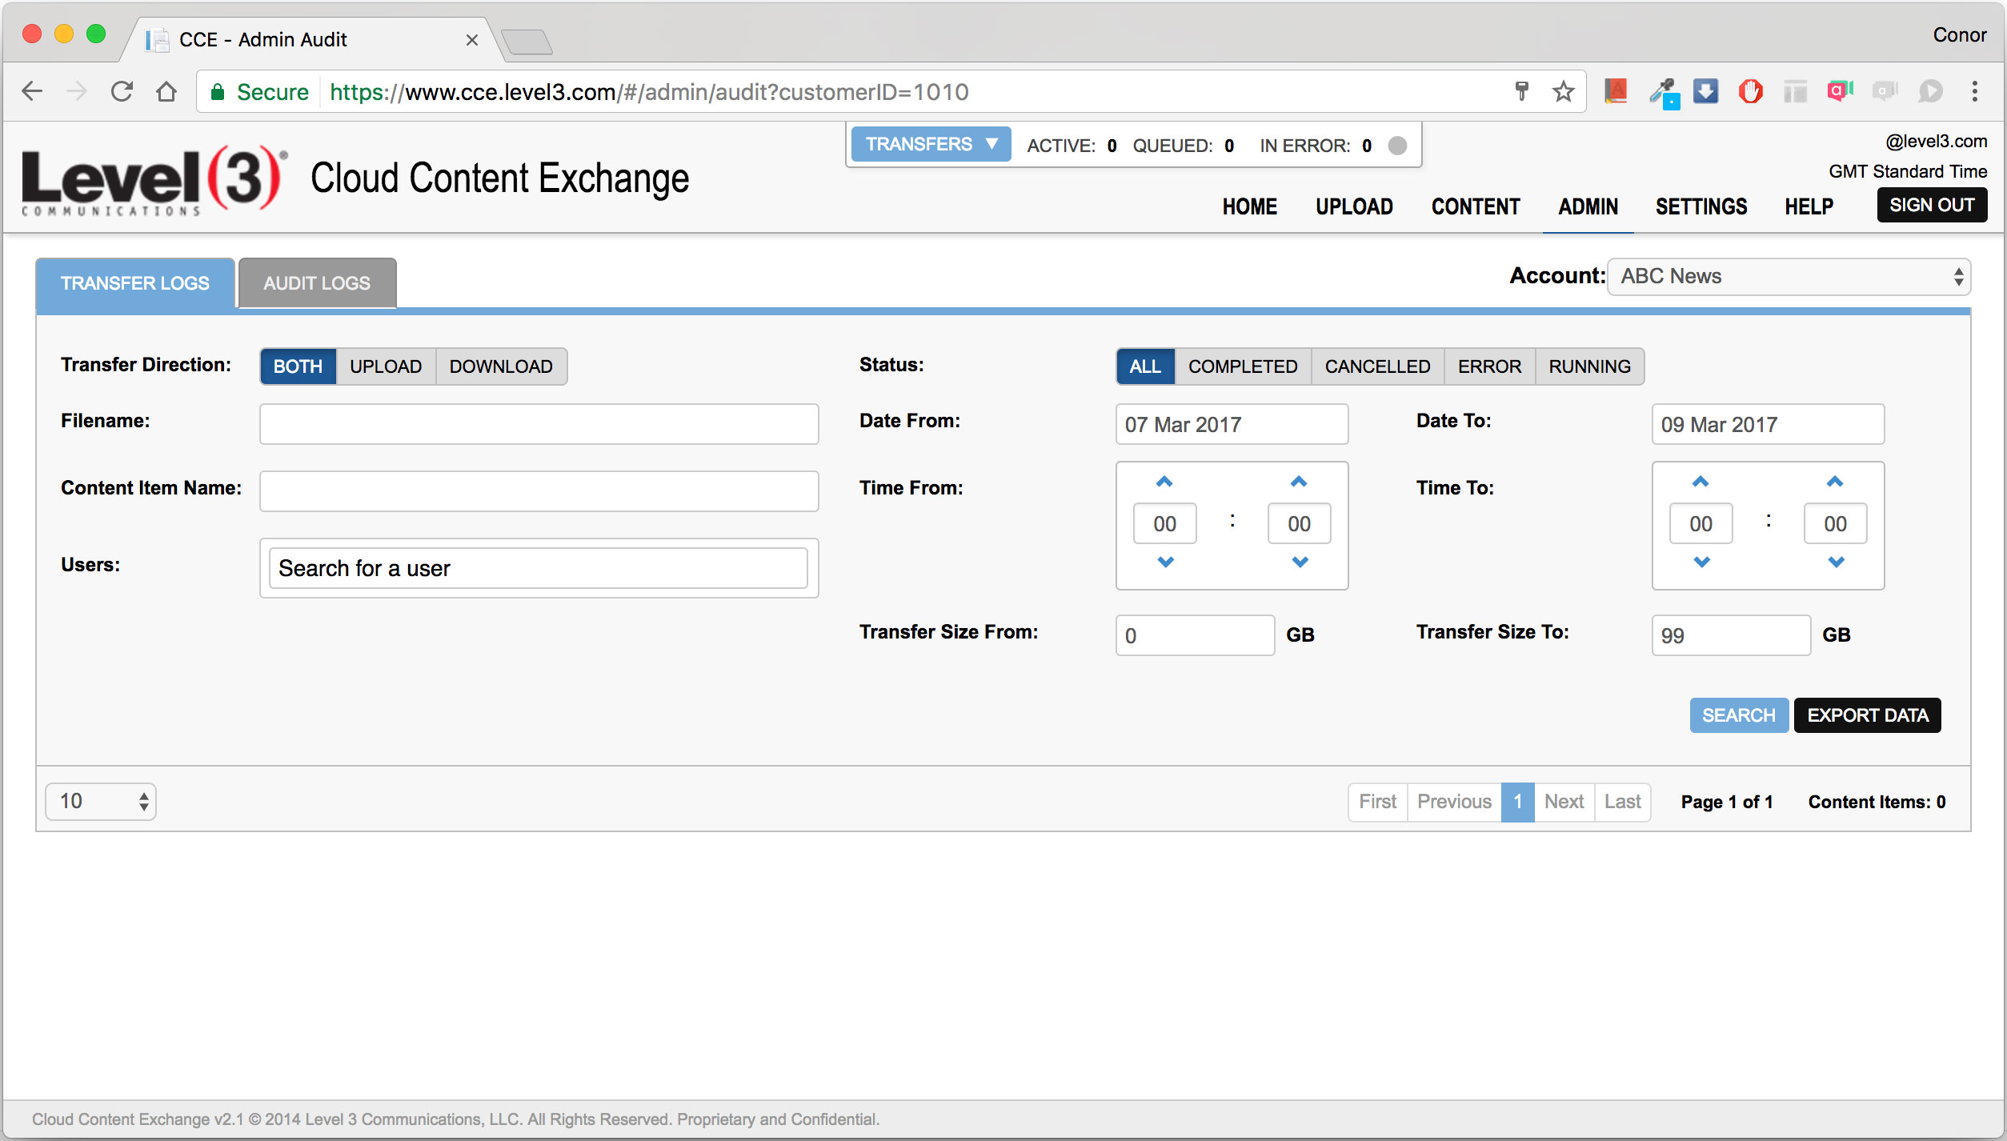Screen dimensions: 2007x1141
Task: Decrease Time To hours with down arrow
Action: [1701, 562]
